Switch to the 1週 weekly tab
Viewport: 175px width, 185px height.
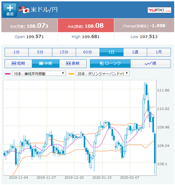click(x=135, y=52)
